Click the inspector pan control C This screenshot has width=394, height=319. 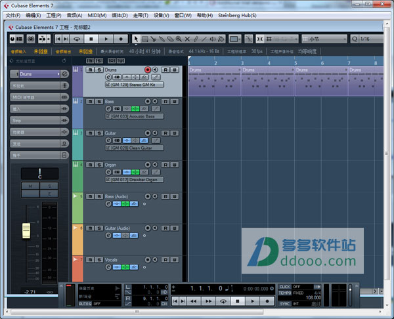coord(39,173)
